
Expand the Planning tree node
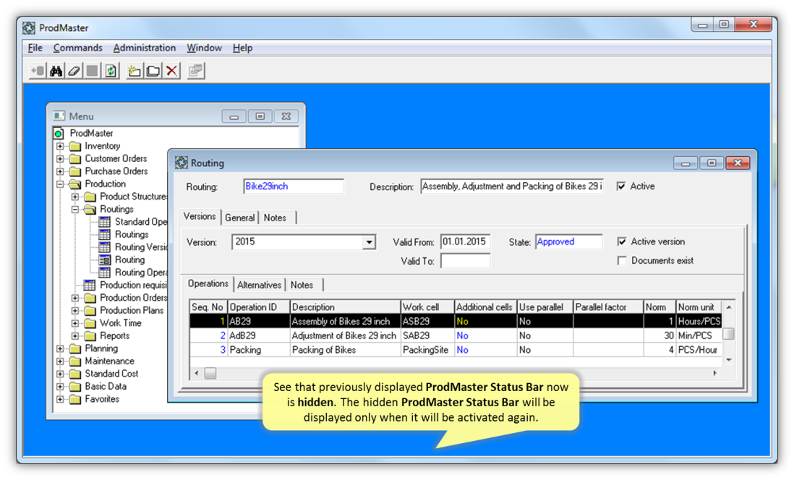pyautogui.click(x=60, y=349)
